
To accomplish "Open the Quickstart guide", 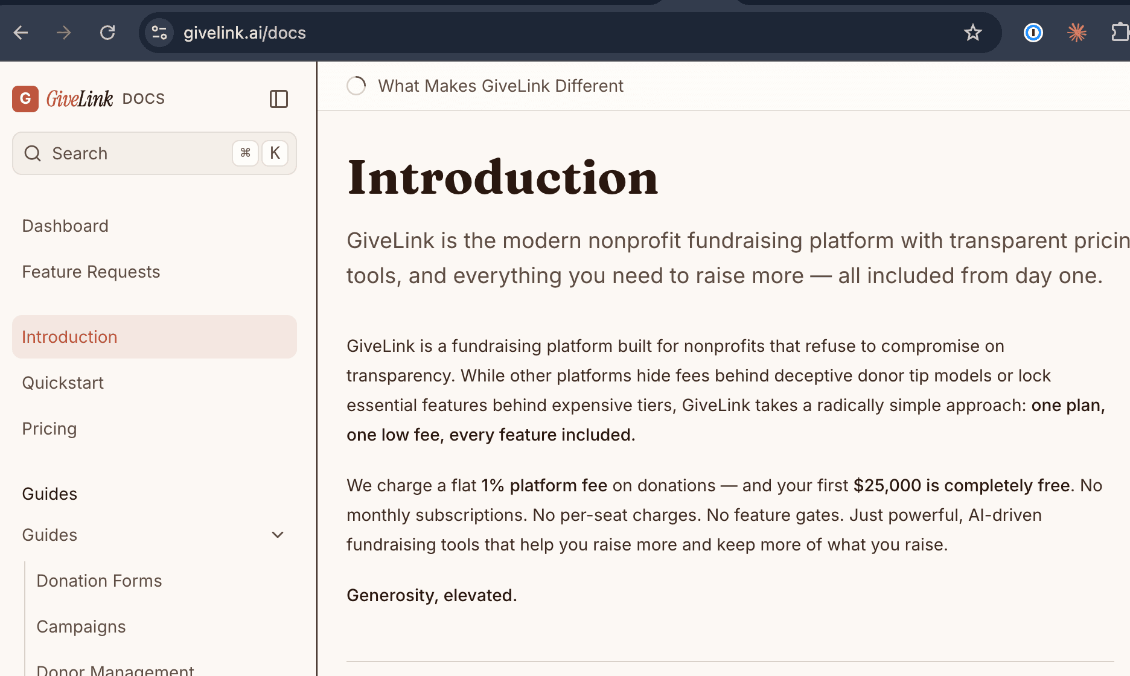I will [63, 383].
